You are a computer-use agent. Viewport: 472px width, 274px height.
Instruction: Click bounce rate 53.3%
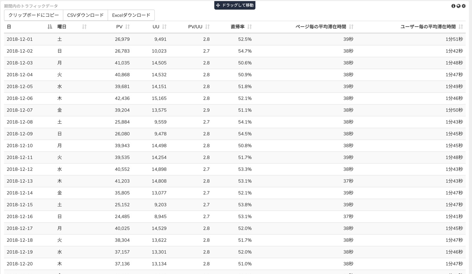(245, 169)
